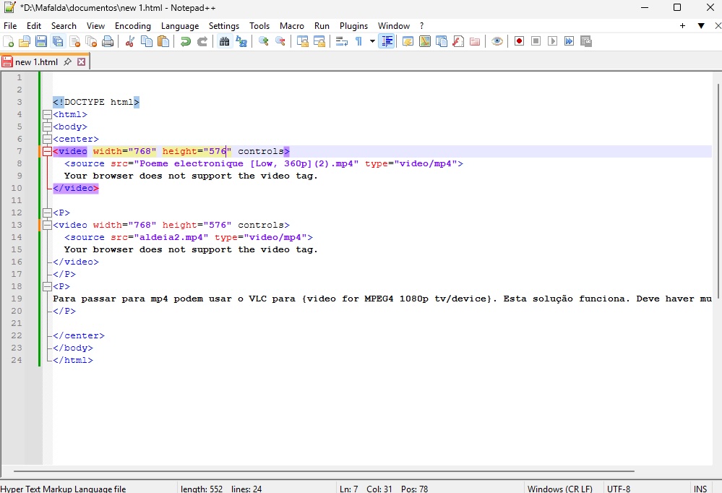Toggle monitoring with the eye icon
Image resolution: width=722 pixels, height=493 pixels.
497,41
